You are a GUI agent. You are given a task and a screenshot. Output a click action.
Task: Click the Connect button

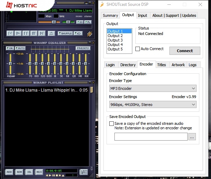185,51
